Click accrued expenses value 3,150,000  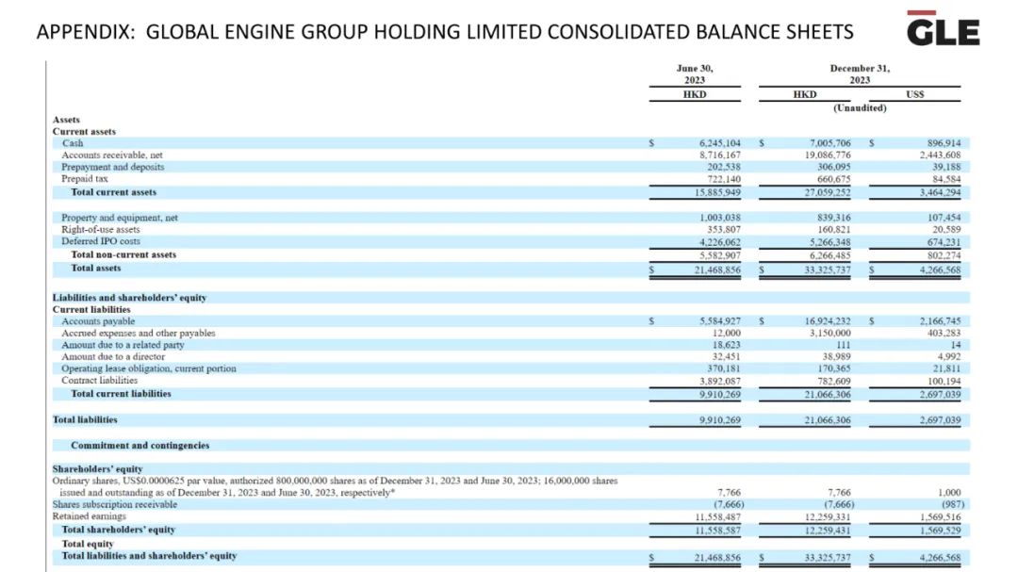click(829, 333)
